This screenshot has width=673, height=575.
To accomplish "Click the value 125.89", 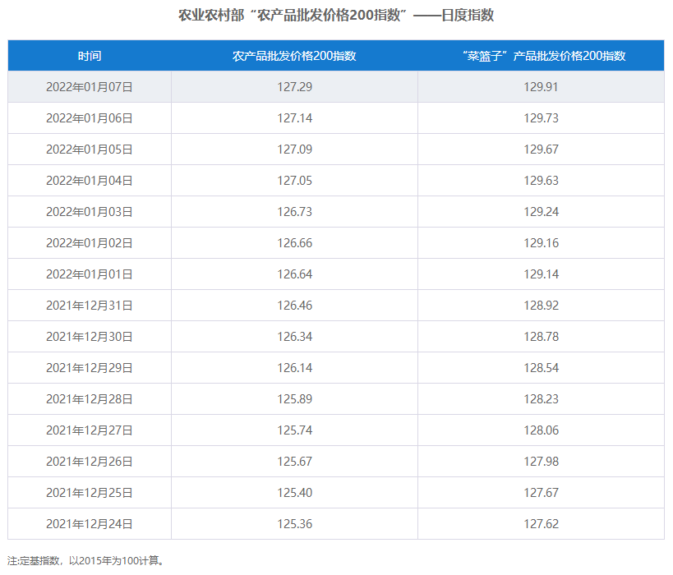I will pos(294,399).
